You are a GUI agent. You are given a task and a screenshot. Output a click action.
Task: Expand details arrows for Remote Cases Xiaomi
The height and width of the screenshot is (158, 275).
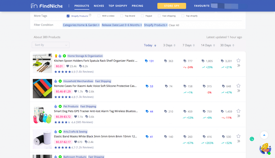(239, 91)
